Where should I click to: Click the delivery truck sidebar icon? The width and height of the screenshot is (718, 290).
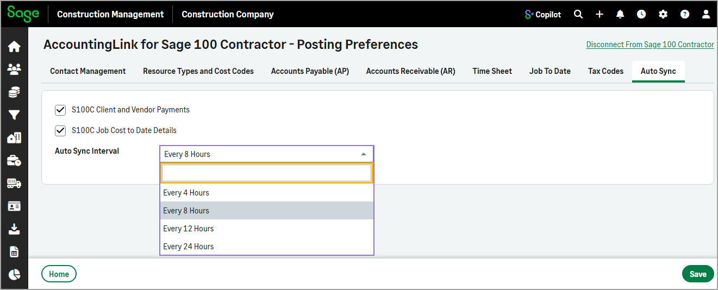click(14, 184)
